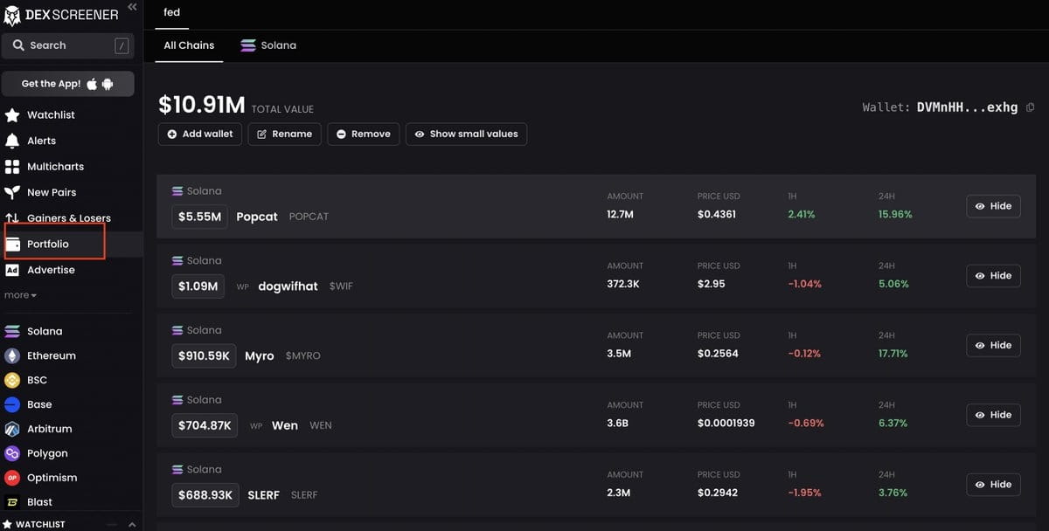Click the Add wallet button

click(200, 134)
